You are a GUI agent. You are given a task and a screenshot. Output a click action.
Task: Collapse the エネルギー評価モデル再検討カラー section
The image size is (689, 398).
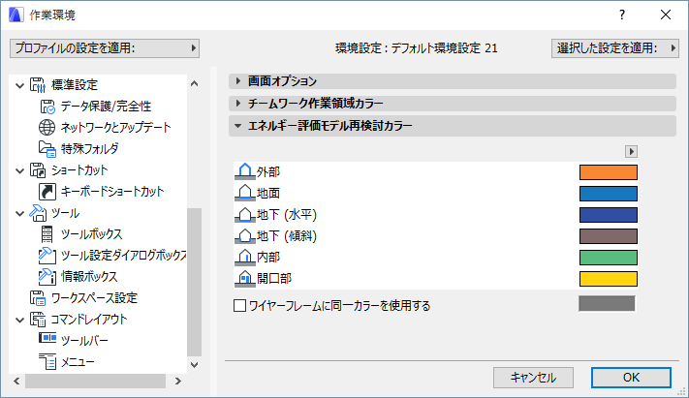(237, 125)
